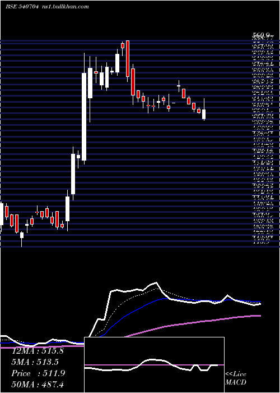This screenshot has width=280, height=393.
Task: Click the BSE 540704 symbol label
Action: tap(22, 7)
